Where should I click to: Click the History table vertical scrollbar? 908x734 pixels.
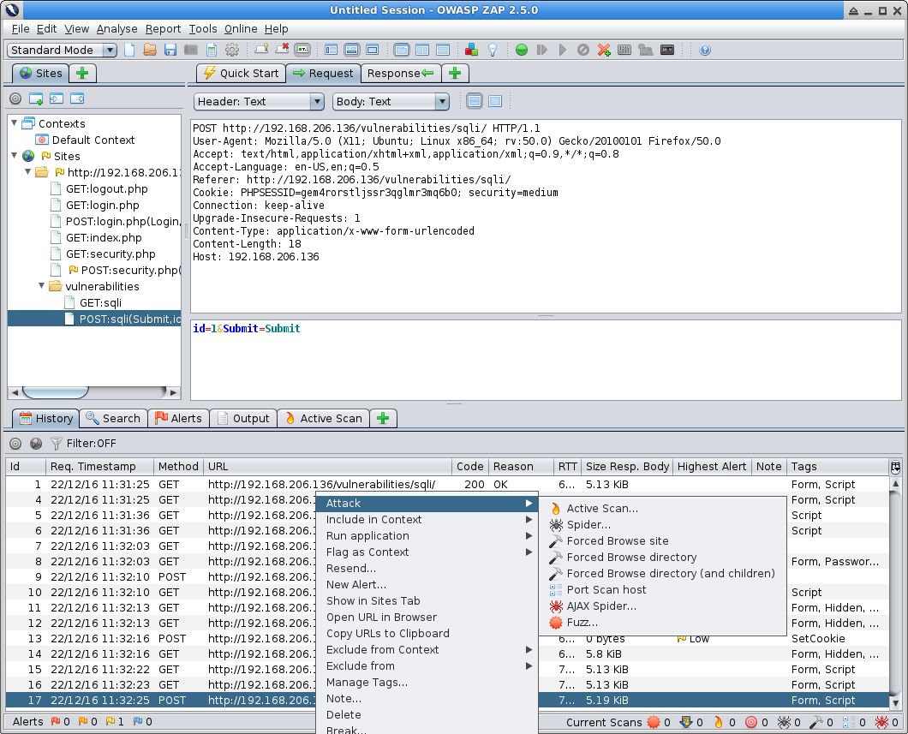coord(895,594)
